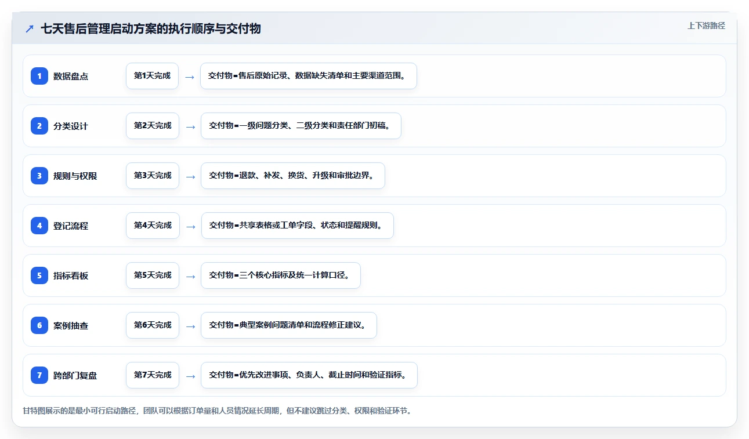The width and height of the screenshot is (749, 439).
Task: Select the 第4天完成 pill
Action: [x=153, y=226]
